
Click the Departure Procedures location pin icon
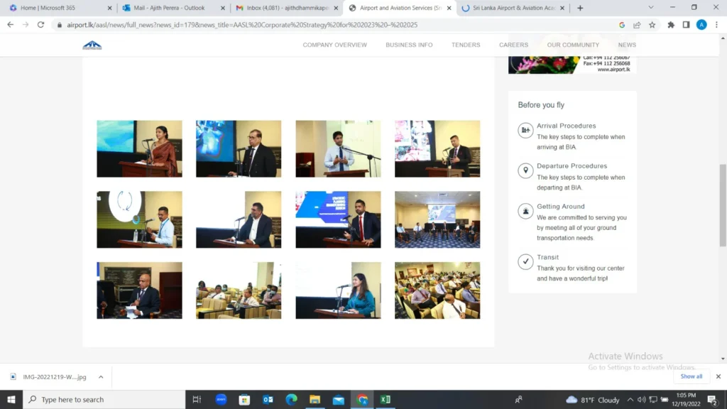tap(525, 170)
